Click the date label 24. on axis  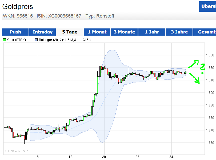pos(171,157)
